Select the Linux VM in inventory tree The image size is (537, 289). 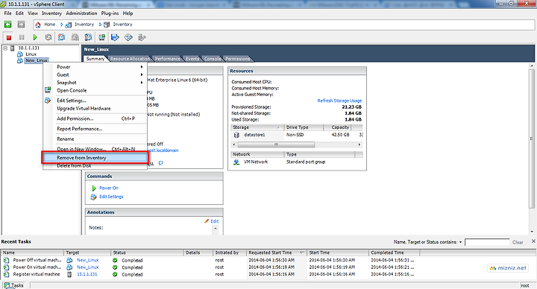pos(31,54)
